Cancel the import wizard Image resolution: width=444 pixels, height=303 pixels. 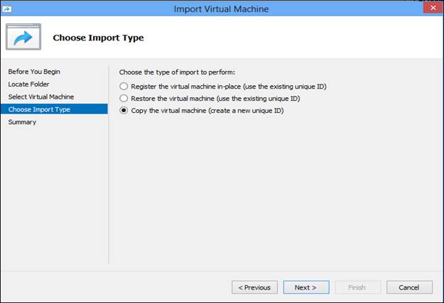click(409, 287)
